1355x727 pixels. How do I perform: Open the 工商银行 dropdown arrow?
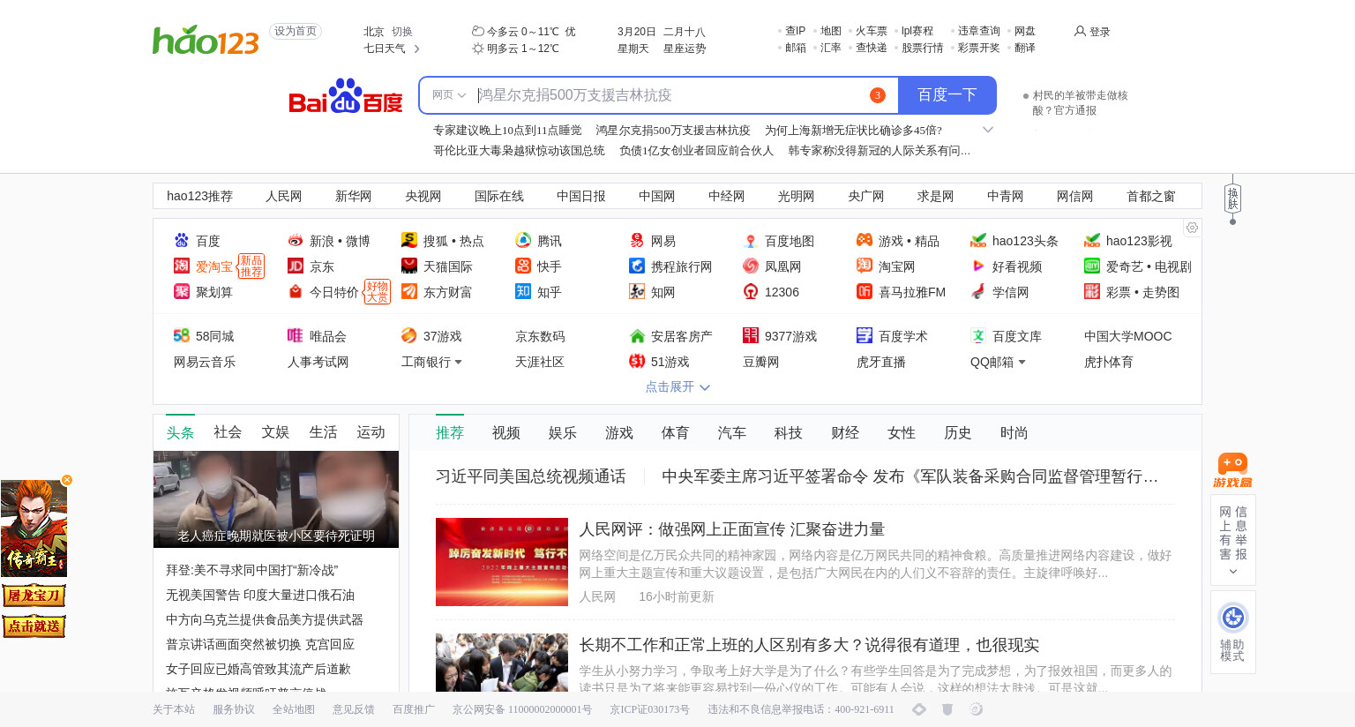(x=458, y=362)
